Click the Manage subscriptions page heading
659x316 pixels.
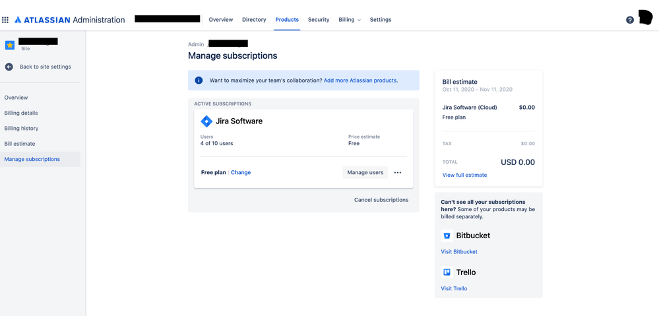[232, 56]
